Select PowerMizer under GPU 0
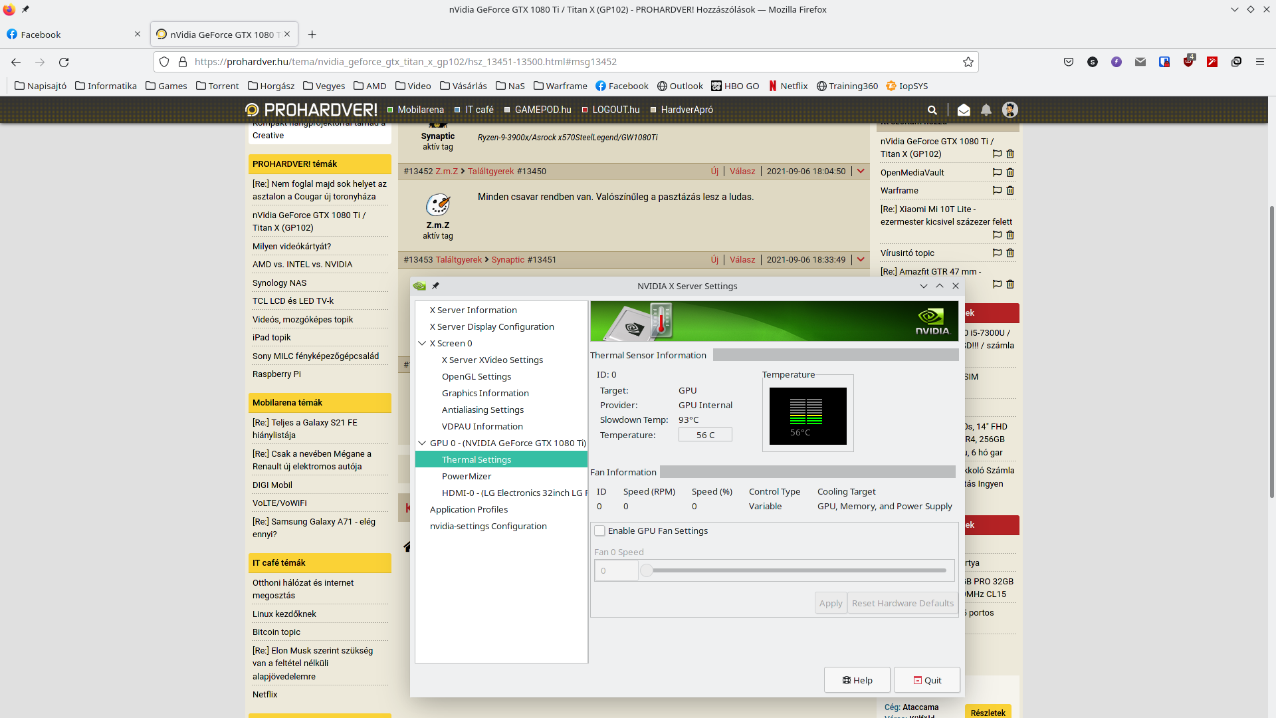Viewport: 1276px width, 718px height. (467, 476)
